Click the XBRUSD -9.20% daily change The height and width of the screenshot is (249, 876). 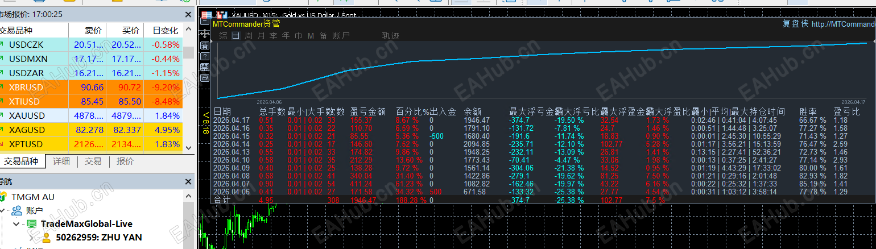click(165, 88)
